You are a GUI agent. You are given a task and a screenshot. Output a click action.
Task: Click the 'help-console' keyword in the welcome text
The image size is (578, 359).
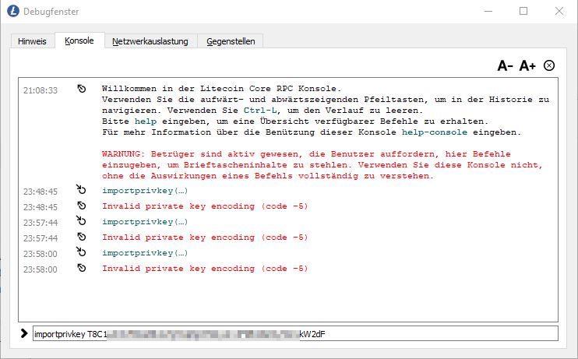434,132
